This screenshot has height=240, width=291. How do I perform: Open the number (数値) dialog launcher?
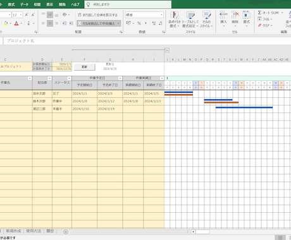(164, 32)
